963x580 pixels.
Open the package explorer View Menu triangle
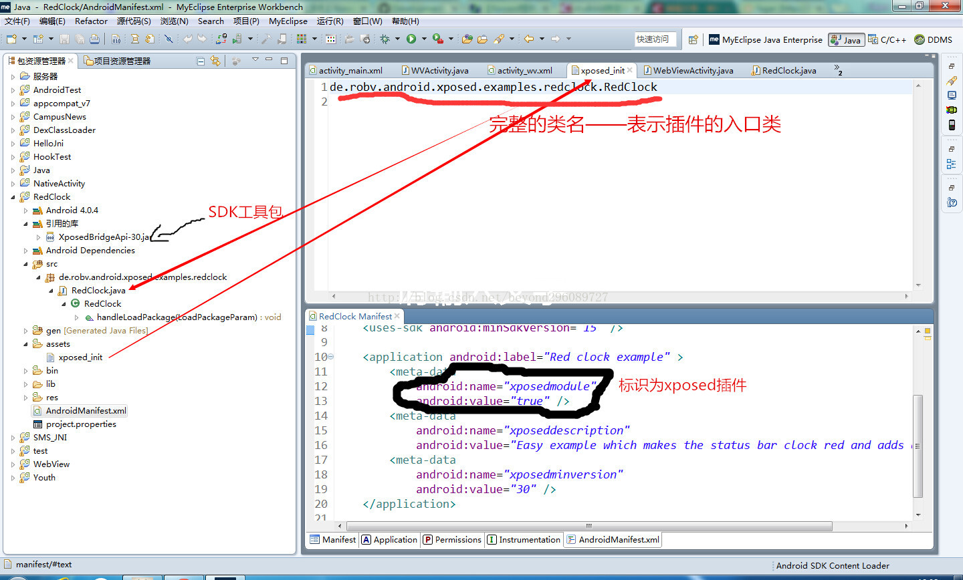(255, 59)
